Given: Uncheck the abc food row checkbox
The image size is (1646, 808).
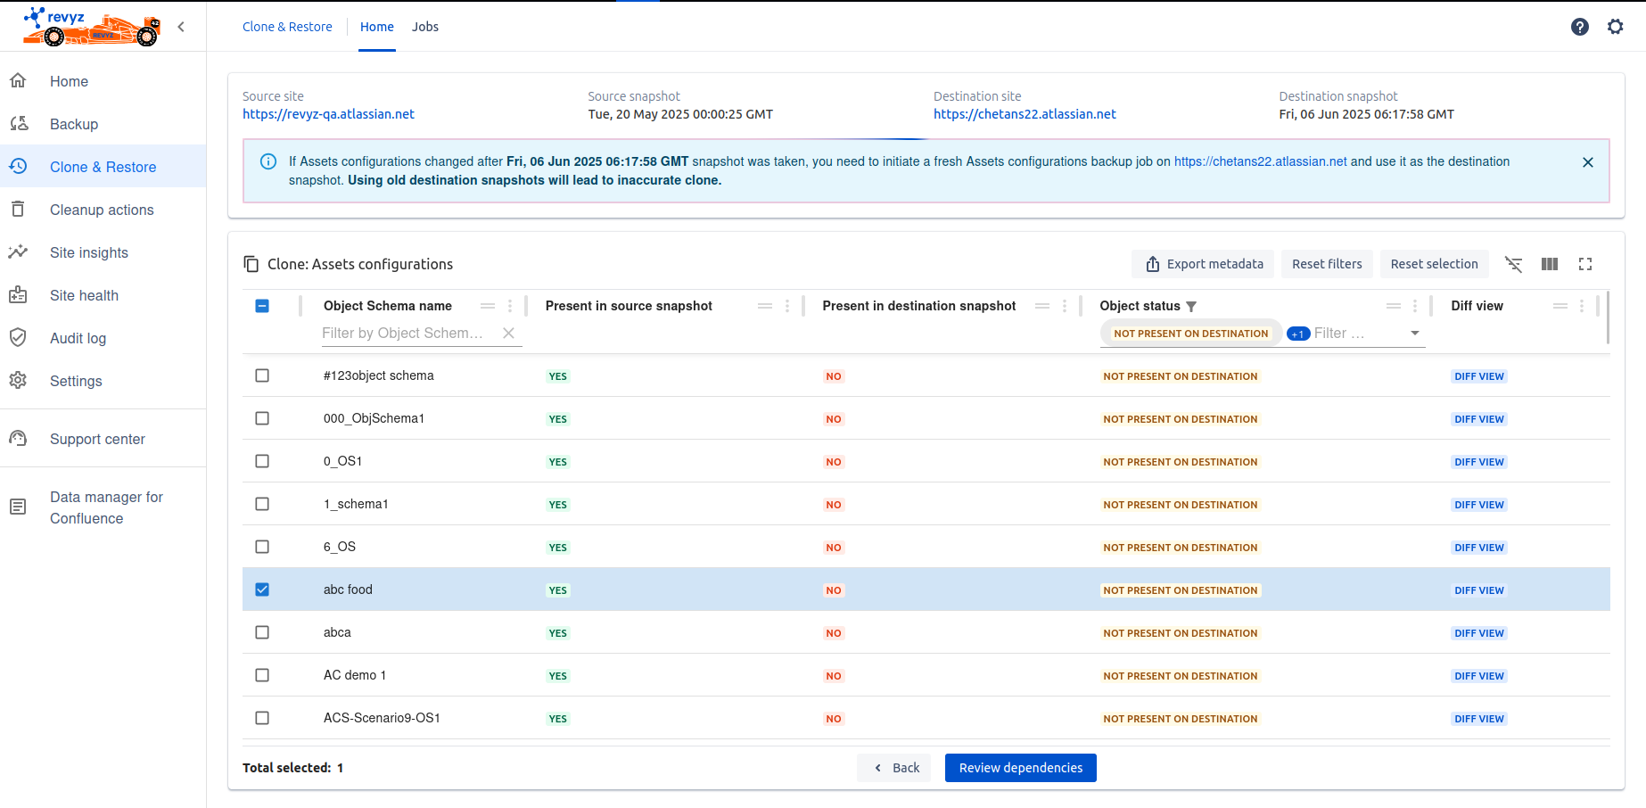Looking at the screenshot, I should click(x=262, y=590).
